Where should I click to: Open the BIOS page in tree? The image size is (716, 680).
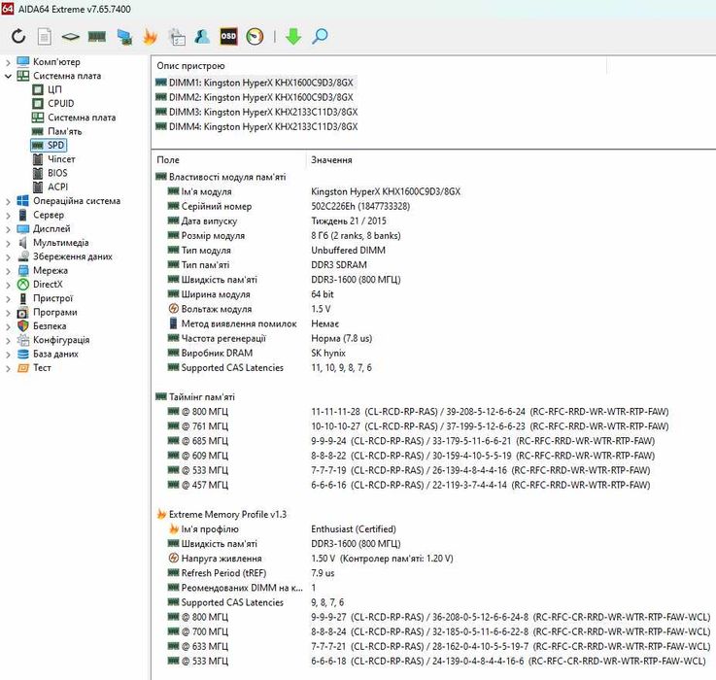click(51, 173)
